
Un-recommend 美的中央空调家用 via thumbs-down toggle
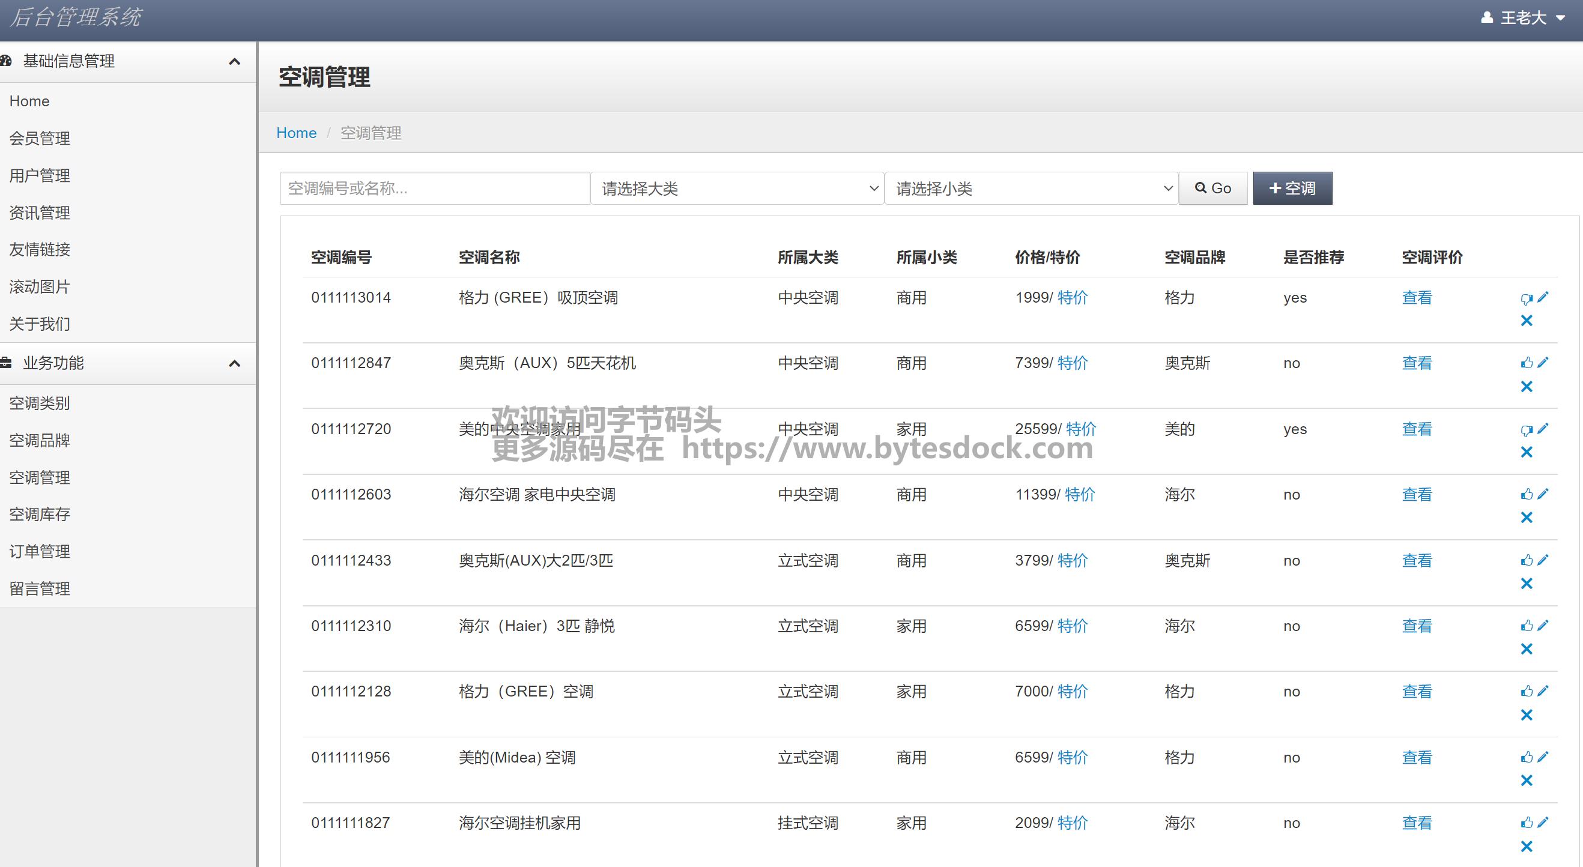[1527, 429]
